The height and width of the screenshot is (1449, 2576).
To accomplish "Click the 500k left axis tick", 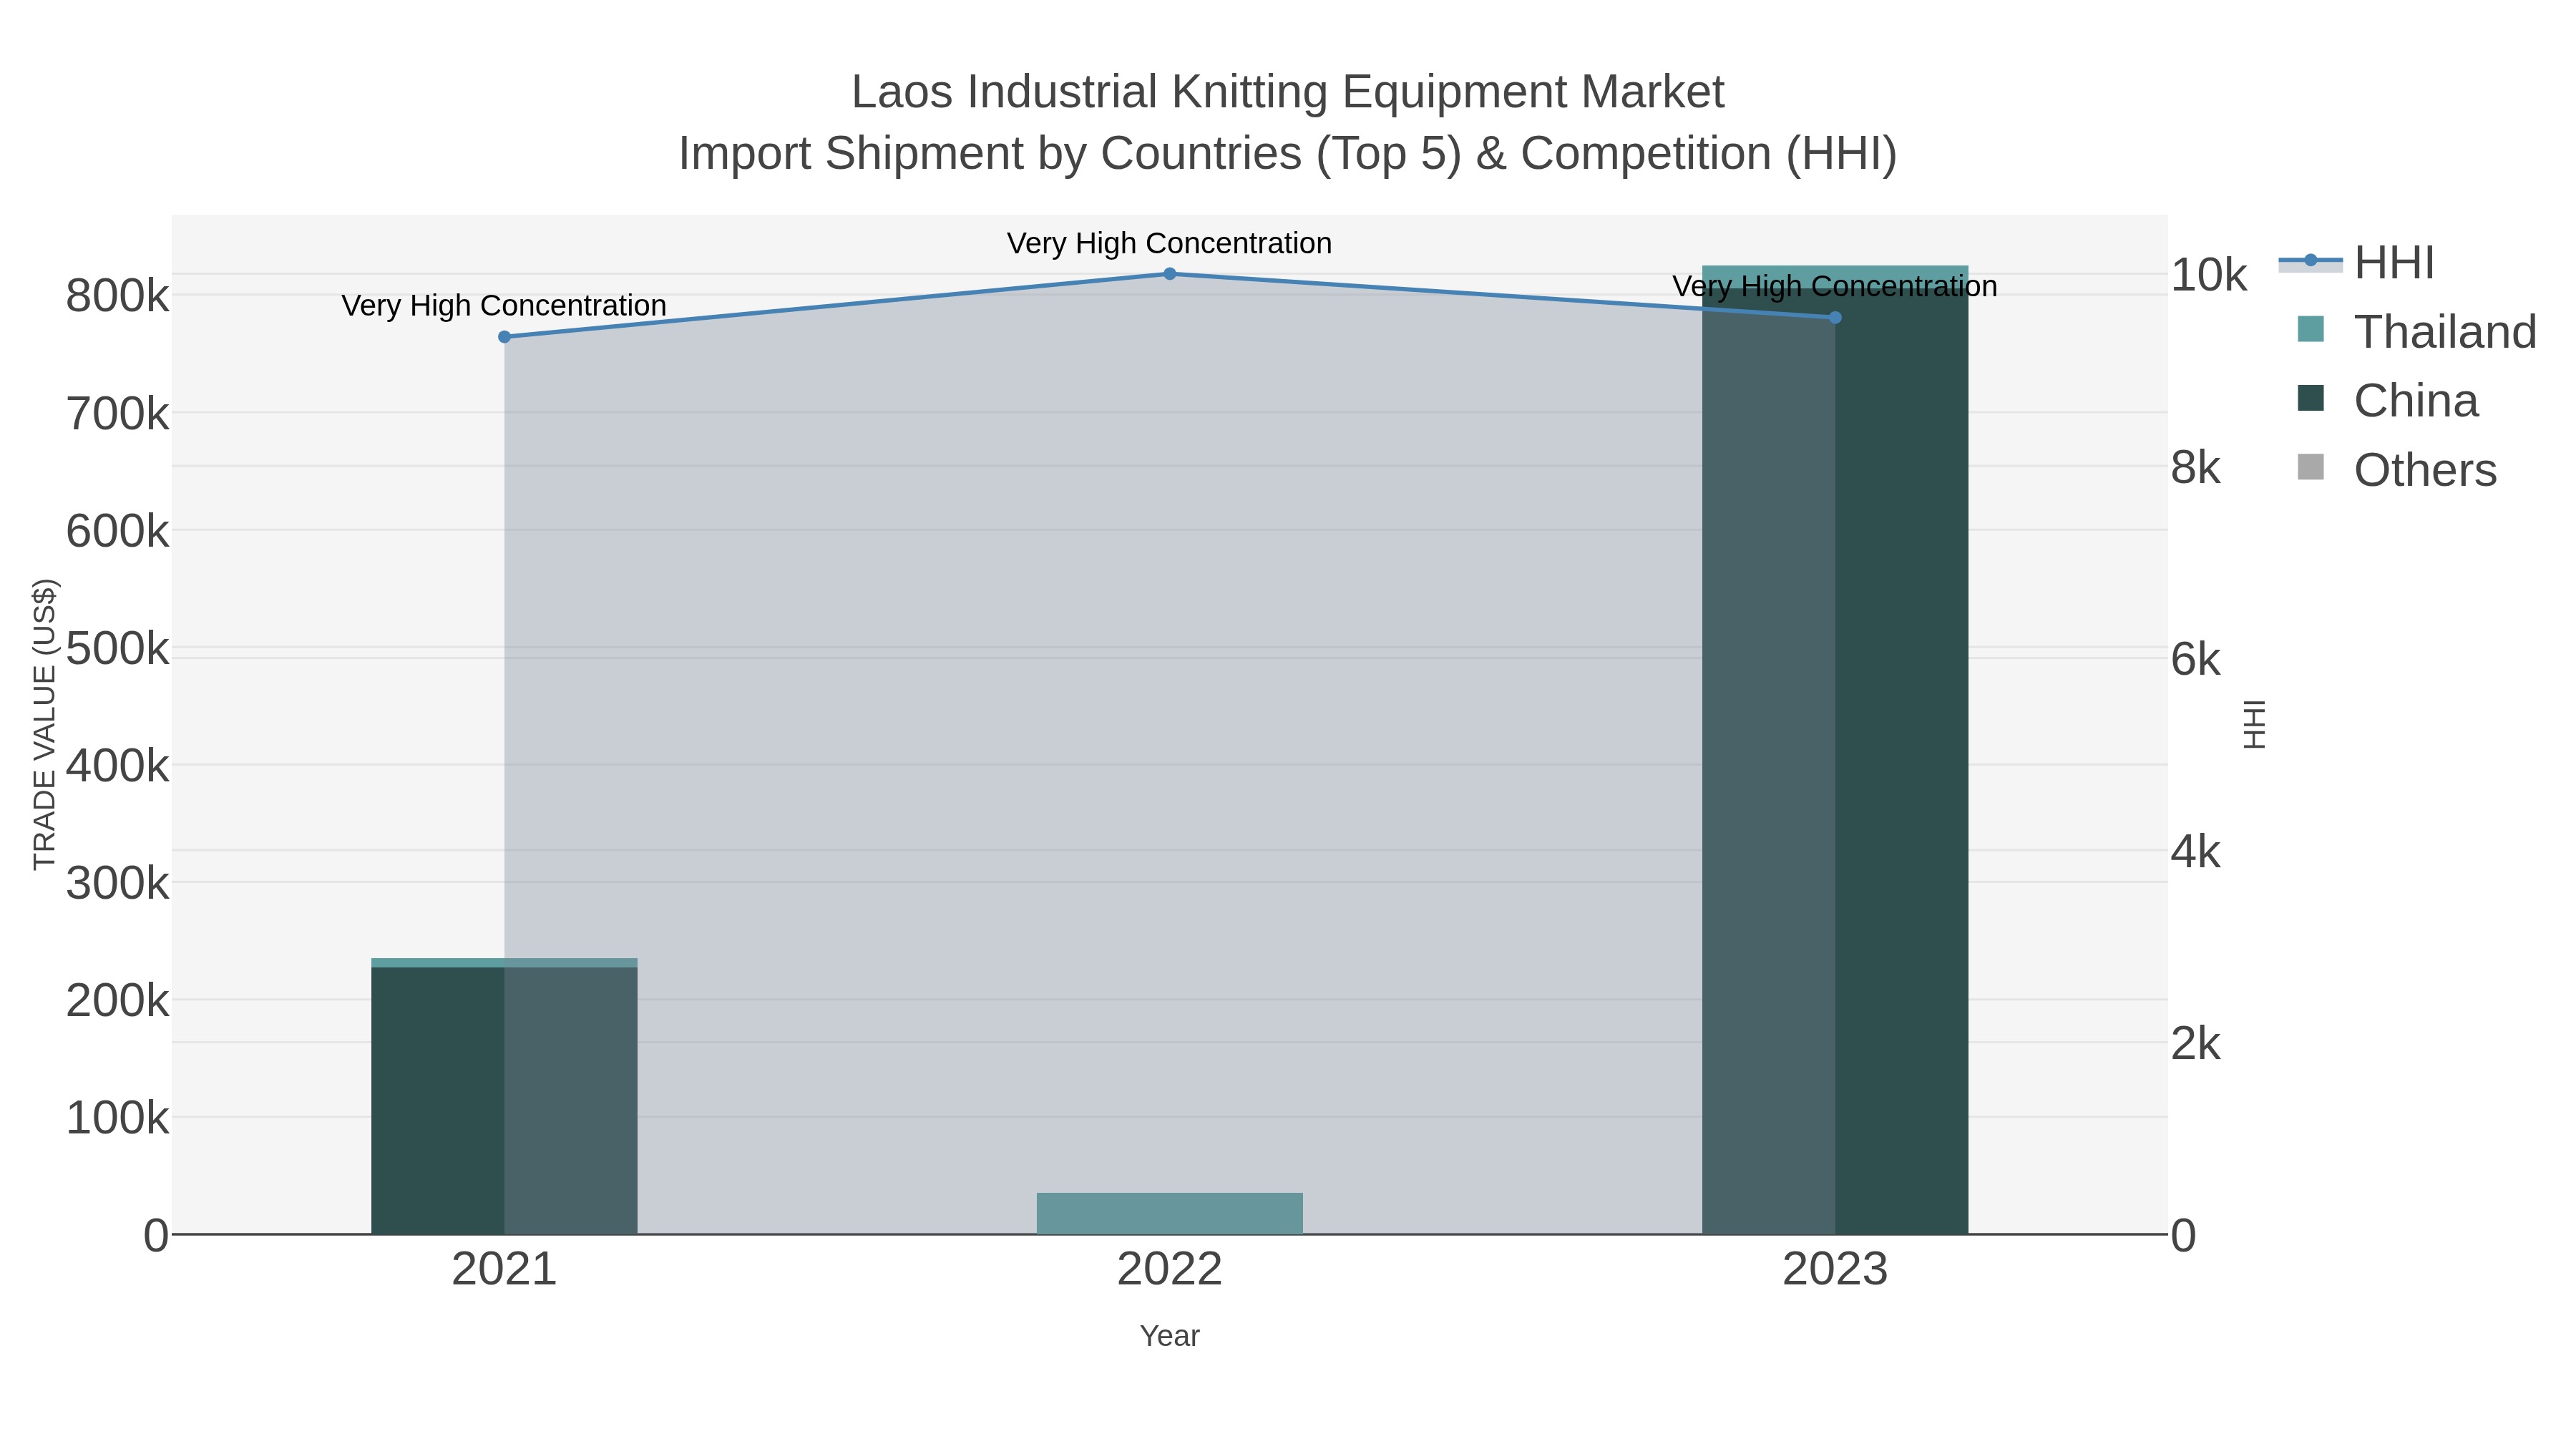I will click(x=117, y=649).
